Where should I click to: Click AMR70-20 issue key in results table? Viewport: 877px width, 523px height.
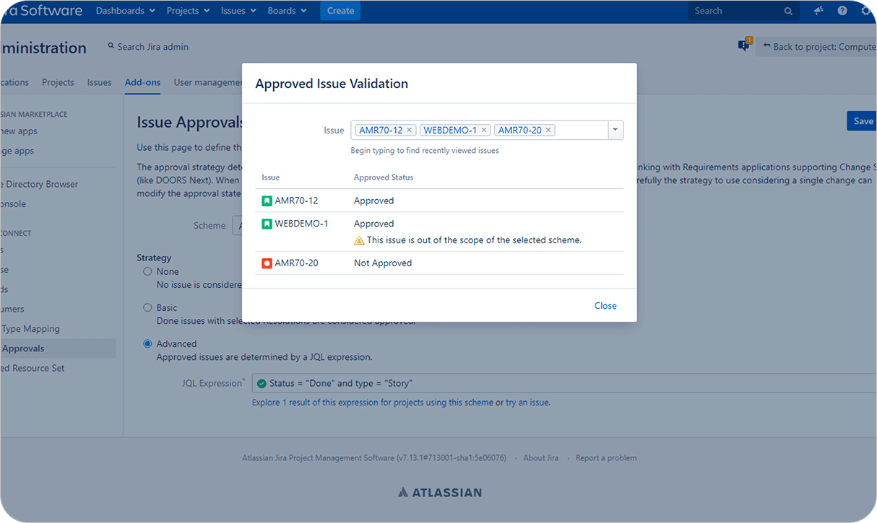(296, 263)
